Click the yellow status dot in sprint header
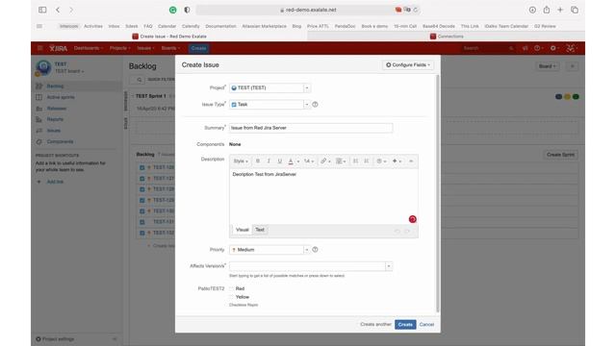The width and height of the screenshot is (616, 346). pyautogui.click(x=567, y=97)
